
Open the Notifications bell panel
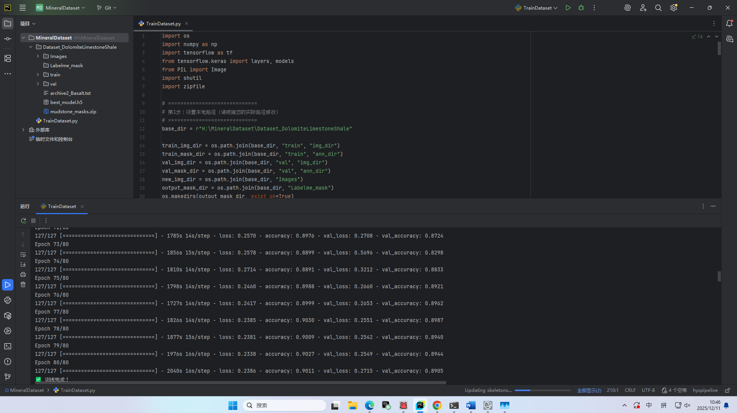click(x=729, y=23)
